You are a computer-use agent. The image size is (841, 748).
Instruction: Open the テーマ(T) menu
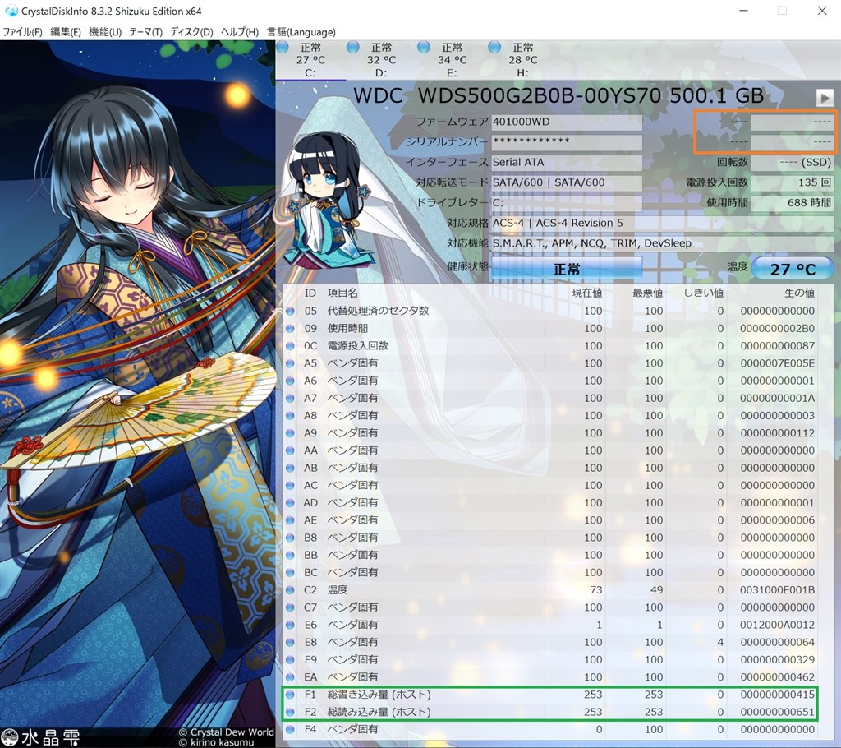tap(144, 32)
